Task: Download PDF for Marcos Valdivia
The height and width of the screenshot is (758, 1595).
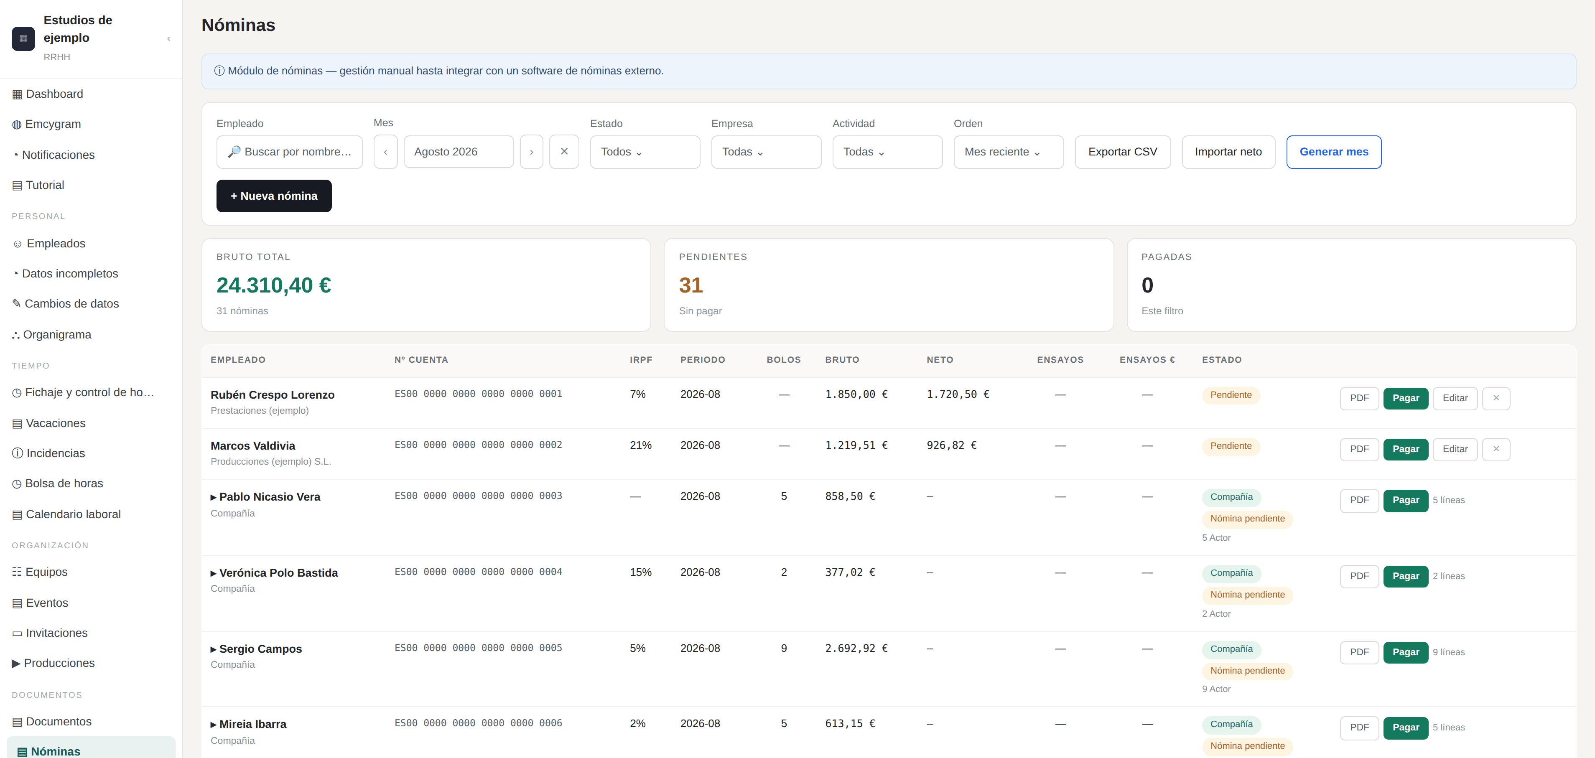Action: 1359,449
